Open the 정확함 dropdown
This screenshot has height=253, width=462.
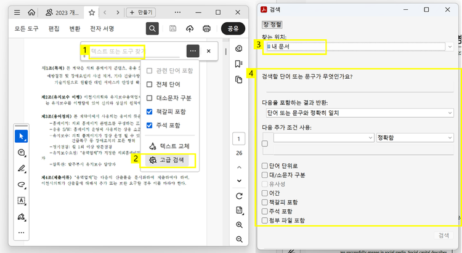pyautogui.click(x=415, y=137)
